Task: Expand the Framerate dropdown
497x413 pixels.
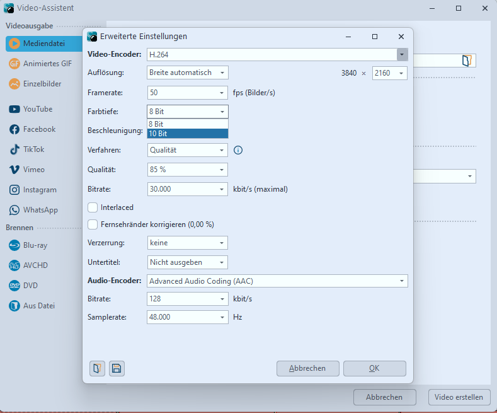Action: point(222,93)
